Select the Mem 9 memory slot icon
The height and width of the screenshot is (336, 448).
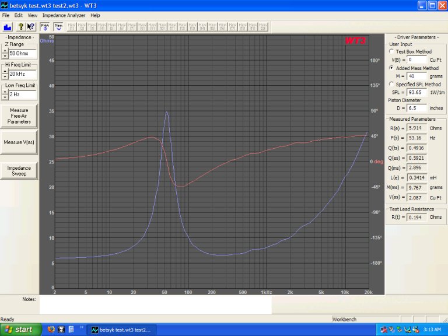(152, 27)
